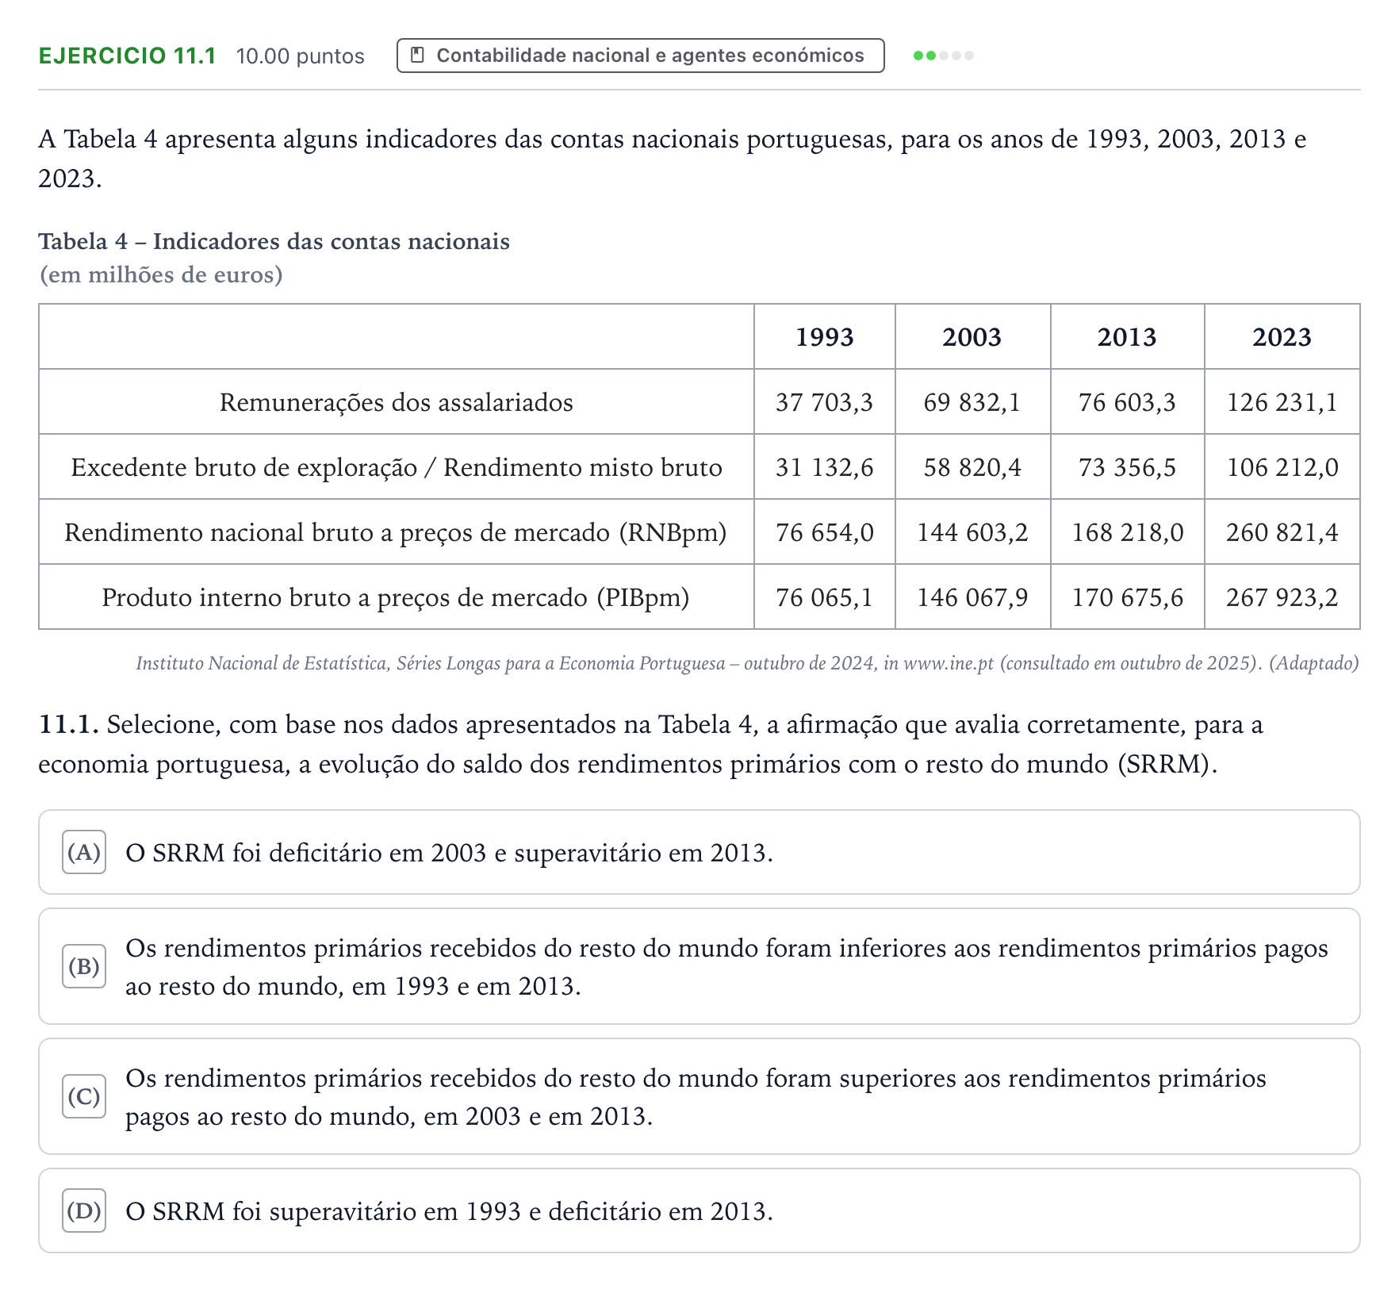Click the cell value 126 231,1
1399x1293 pixels.
point(1282,402)
